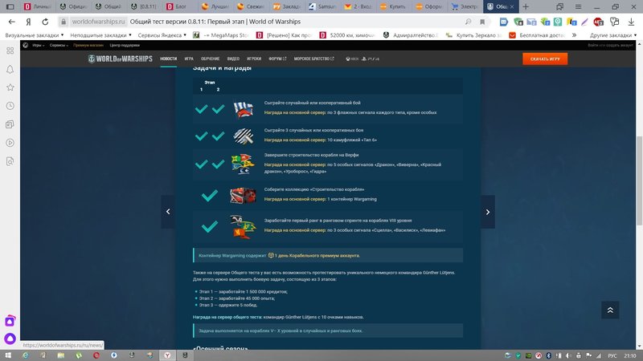Open the MegaMaps Store bookmark

click(222, 35)
